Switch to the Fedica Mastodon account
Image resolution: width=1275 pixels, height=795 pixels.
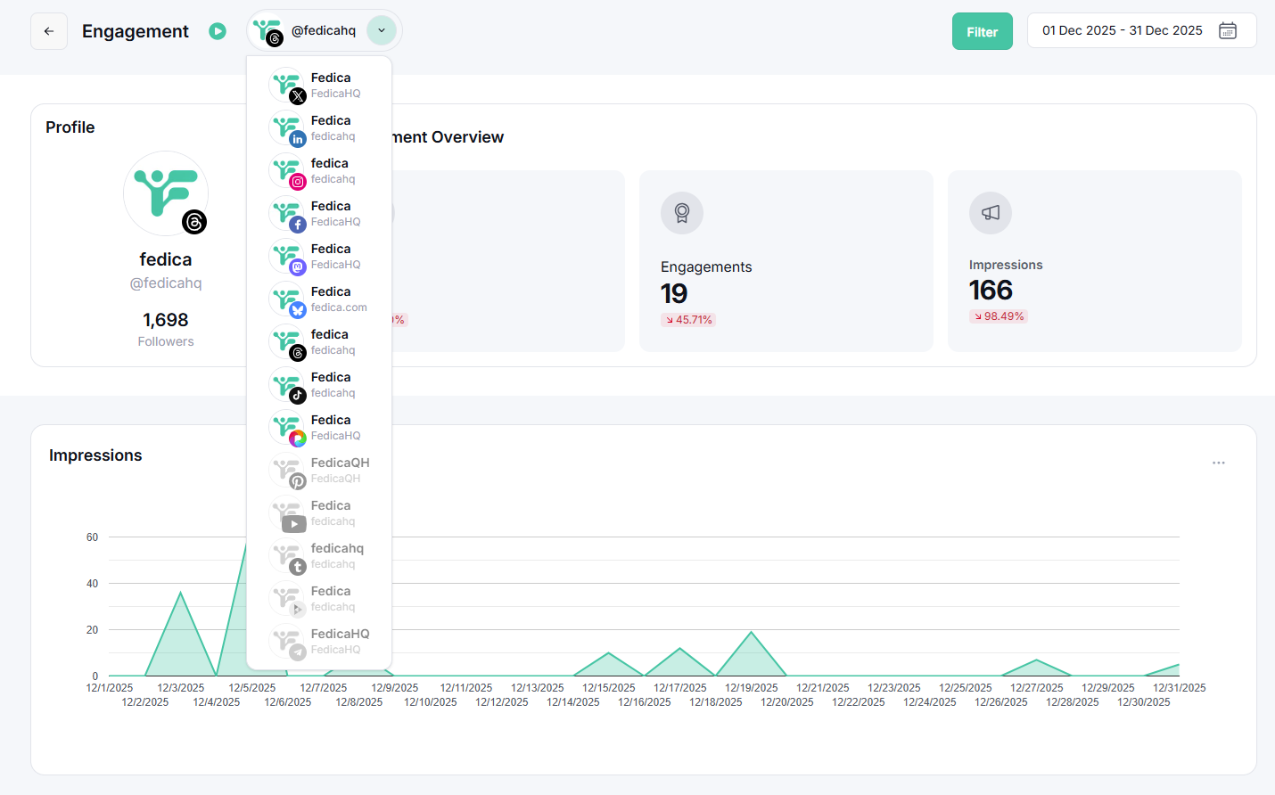(x=319, y=257)
